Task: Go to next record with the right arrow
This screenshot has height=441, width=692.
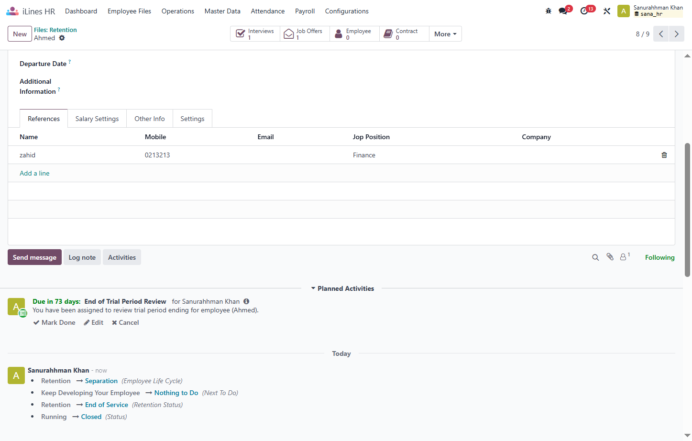Action: click(677, 34)
